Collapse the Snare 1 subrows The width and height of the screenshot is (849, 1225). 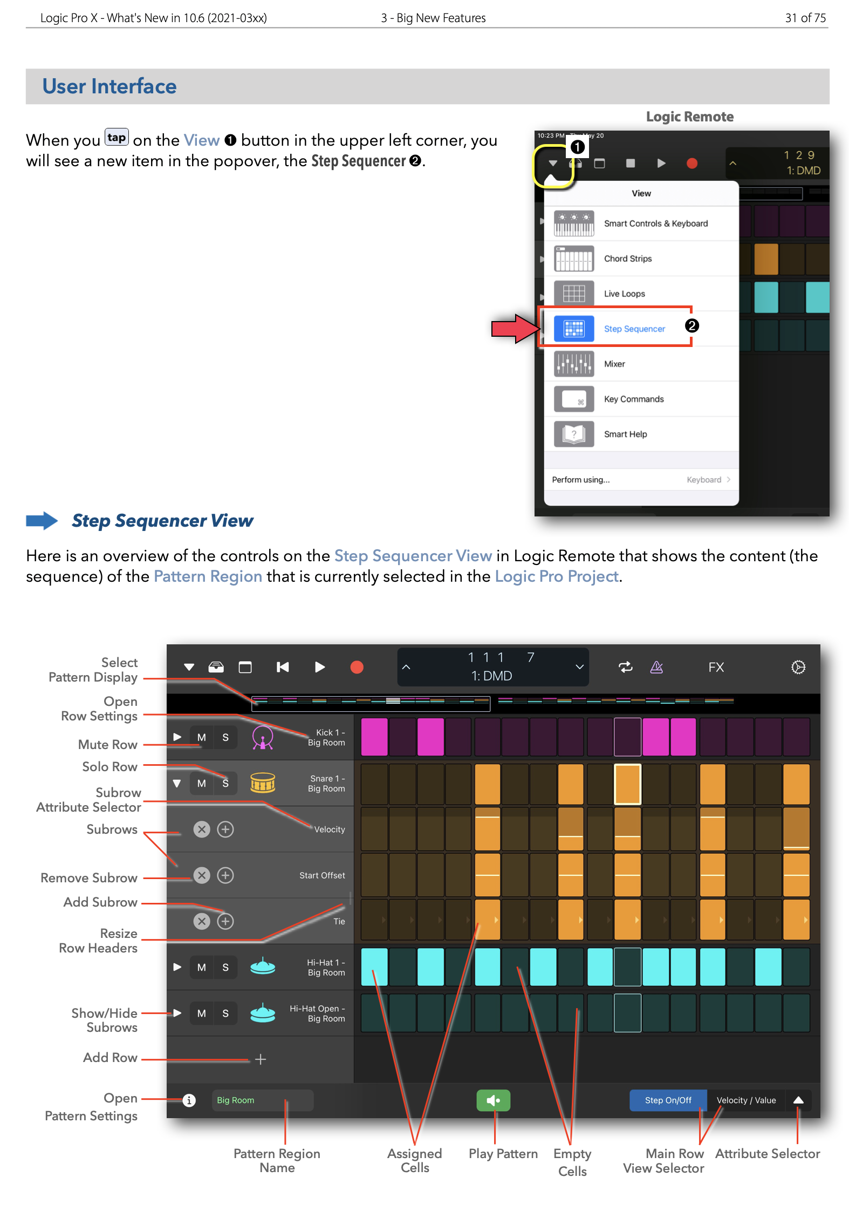point(177,783)
